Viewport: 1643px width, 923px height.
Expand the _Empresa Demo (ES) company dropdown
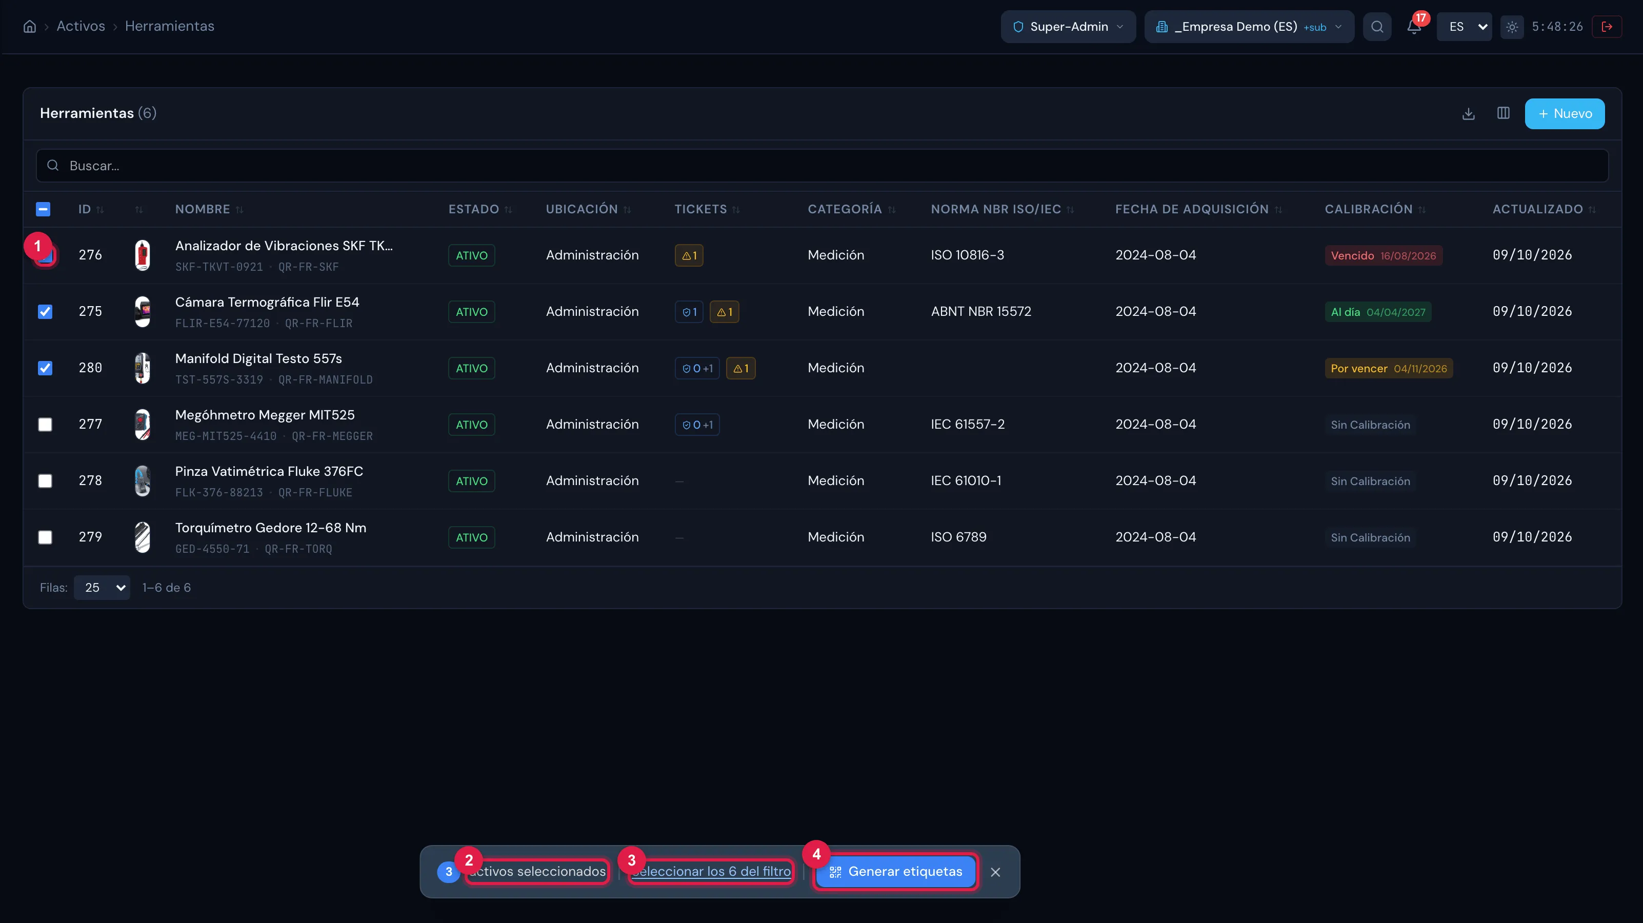coord(1249,27)
